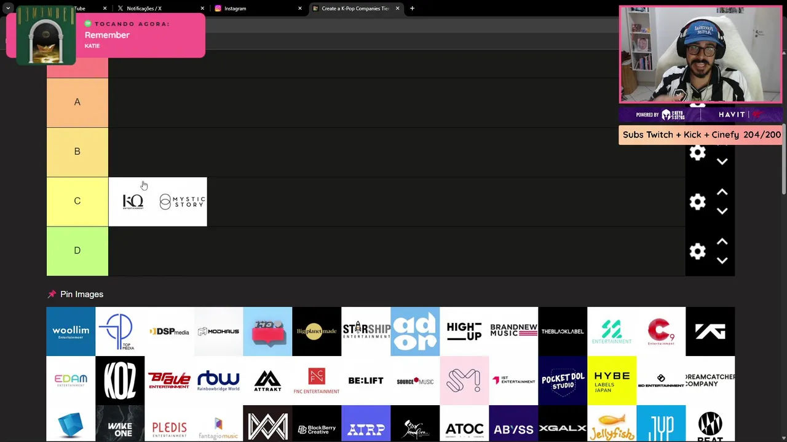Pick the KOZ logo
This screenshot has height=442, width=787.
point(120,381)
